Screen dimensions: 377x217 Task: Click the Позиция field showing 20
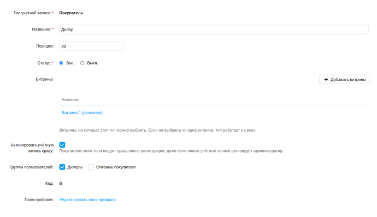91,46
